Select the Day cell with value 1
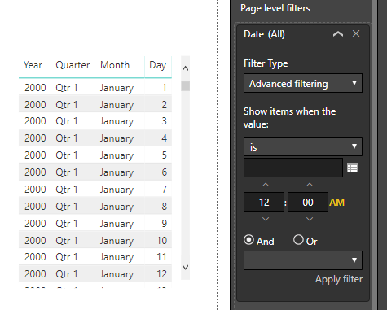Screen dimensions: 387x310 (164, 88)
